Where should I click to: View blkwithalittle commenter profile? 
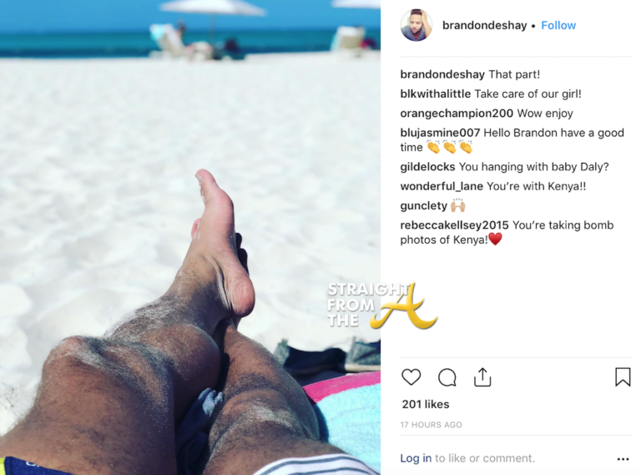point(436,94)
